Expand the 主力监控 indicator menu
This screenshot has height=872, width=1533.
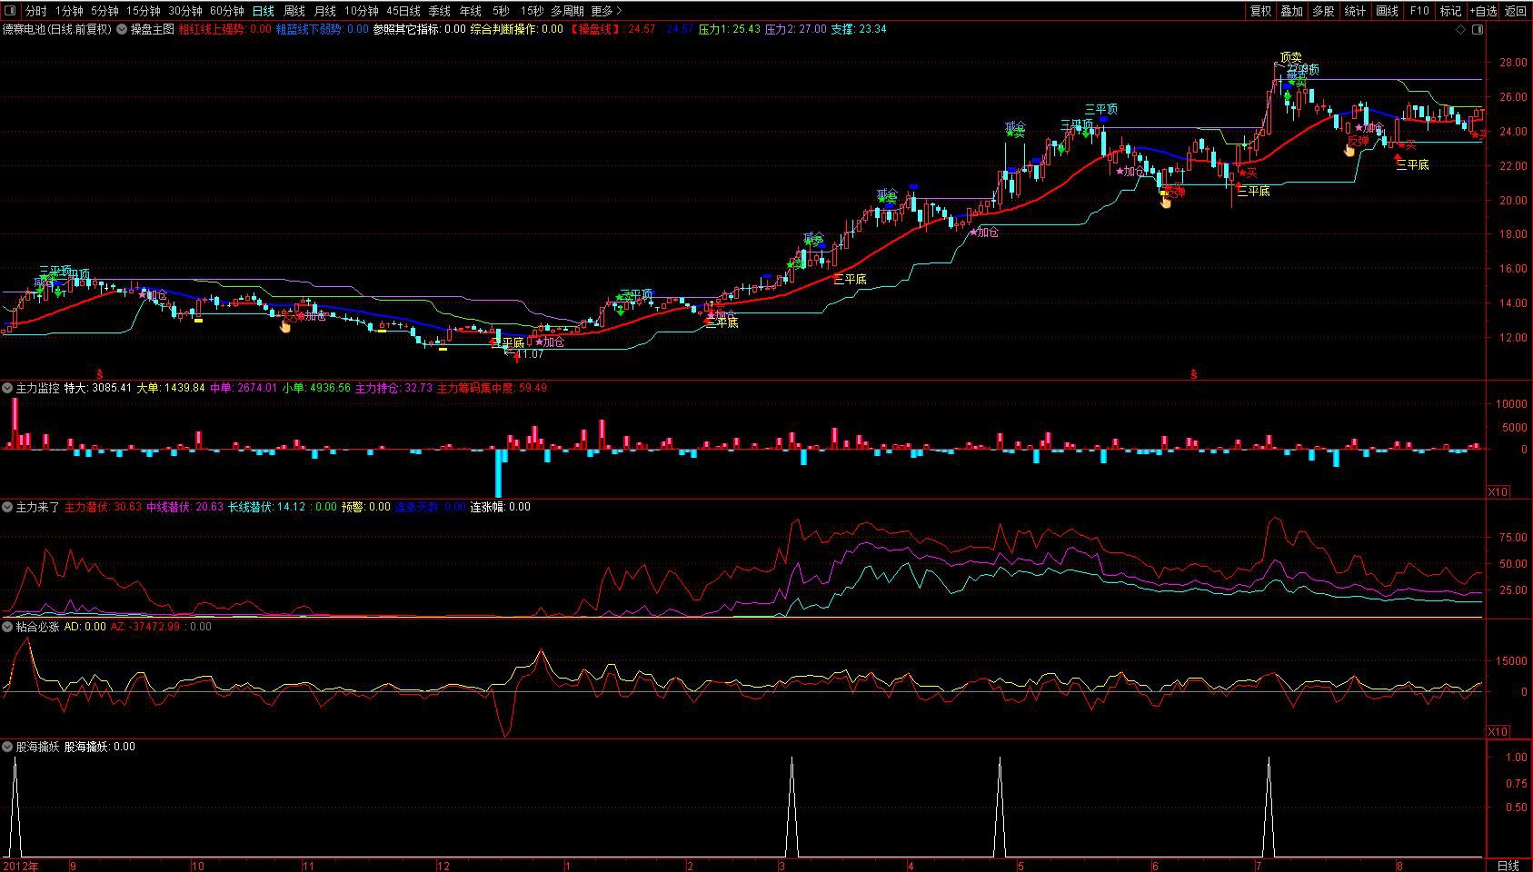[7, 388]
